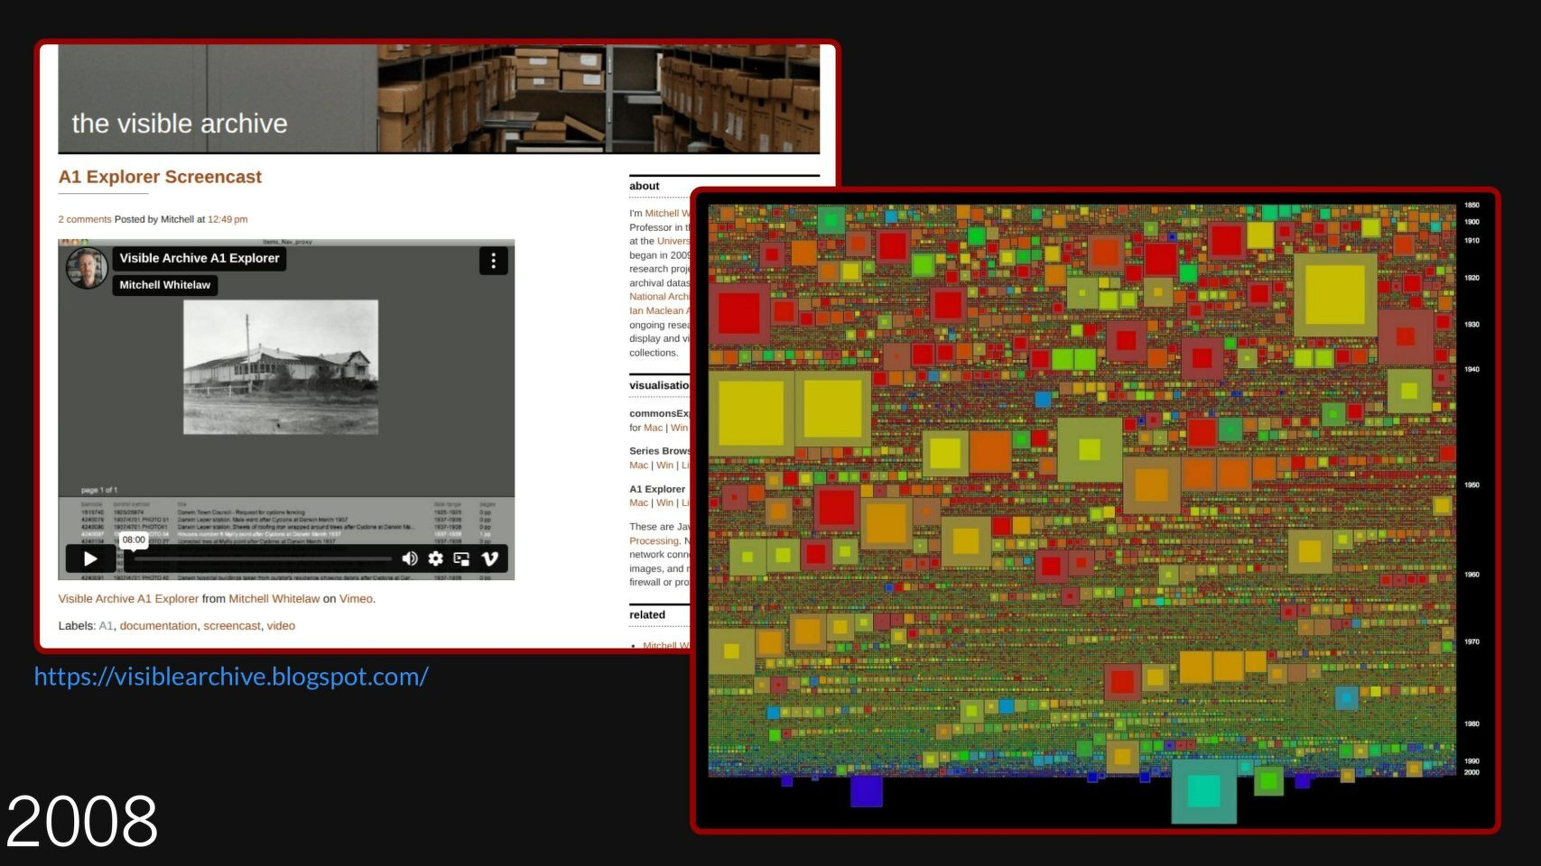This screenshot has height=866, width=1541.
Task: Select the 'A1' label
Action: (x=106, y=626)
